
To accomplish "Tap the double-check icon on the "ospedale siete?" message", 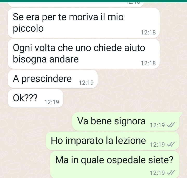I will [171, 173].
